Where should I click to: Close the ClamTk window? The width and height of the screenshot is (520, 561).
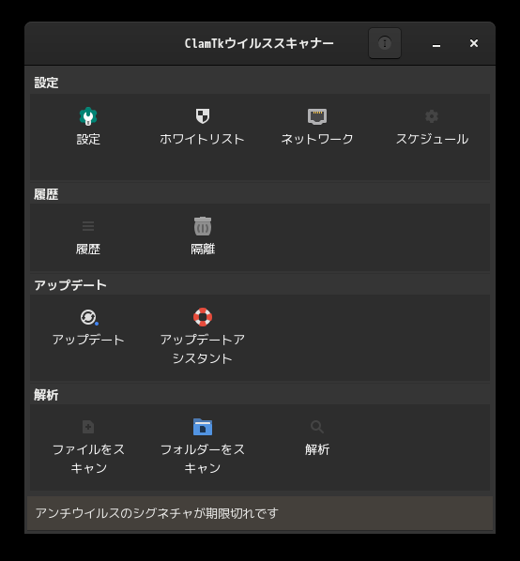[474, 43]
